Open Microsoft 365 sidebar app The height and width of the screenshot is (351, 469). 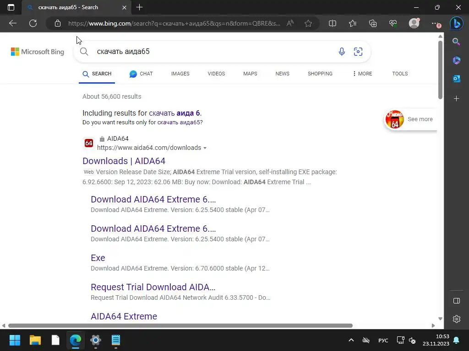coord(457,60)
